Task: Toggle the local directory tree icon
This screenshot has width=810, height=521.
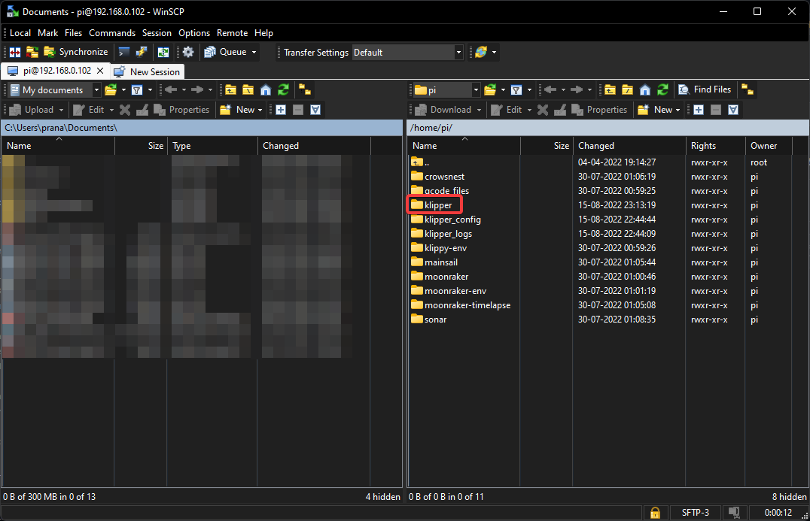Action: (x=305, y=89)
